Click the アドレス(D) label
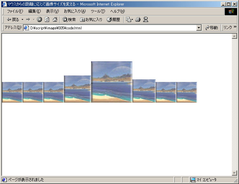 (x=13, y=27)
